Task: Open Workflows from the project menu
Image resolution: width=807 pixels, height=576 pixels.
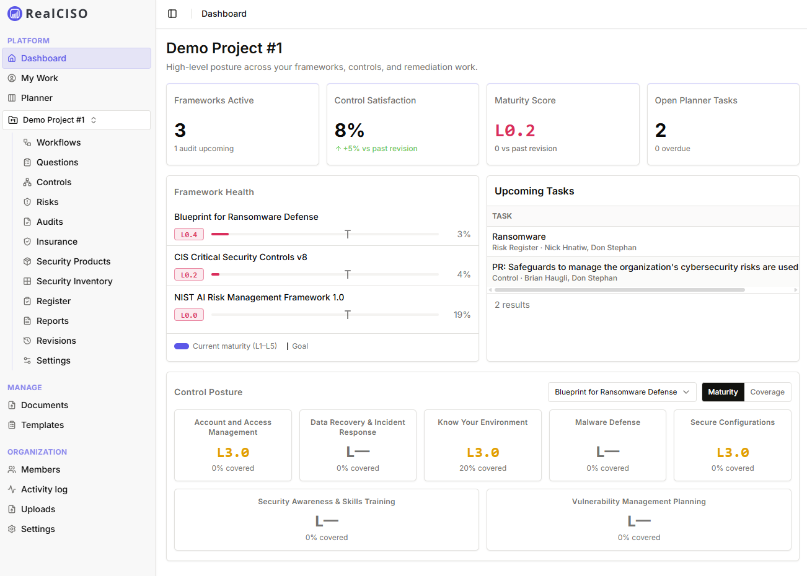Action: pos(84,142)
